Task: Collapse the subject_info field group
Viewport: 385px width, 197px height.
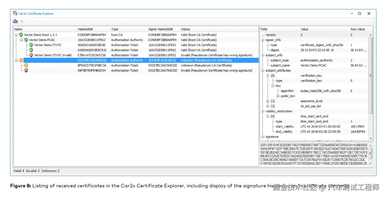Action: click(x=263, y=55)
